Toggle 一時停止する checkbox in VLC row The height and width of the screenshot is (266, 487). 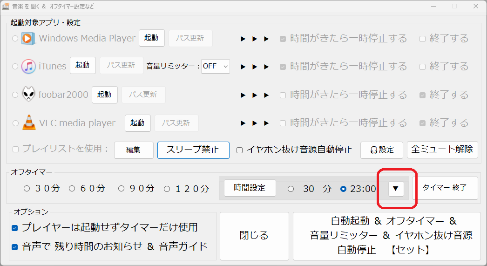click(x=283, y=123)
